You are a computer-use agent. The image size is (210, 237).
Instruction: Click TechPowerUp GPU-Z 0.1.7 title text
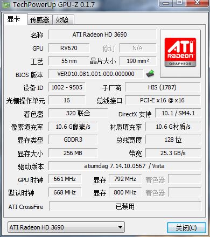(54, 5)
